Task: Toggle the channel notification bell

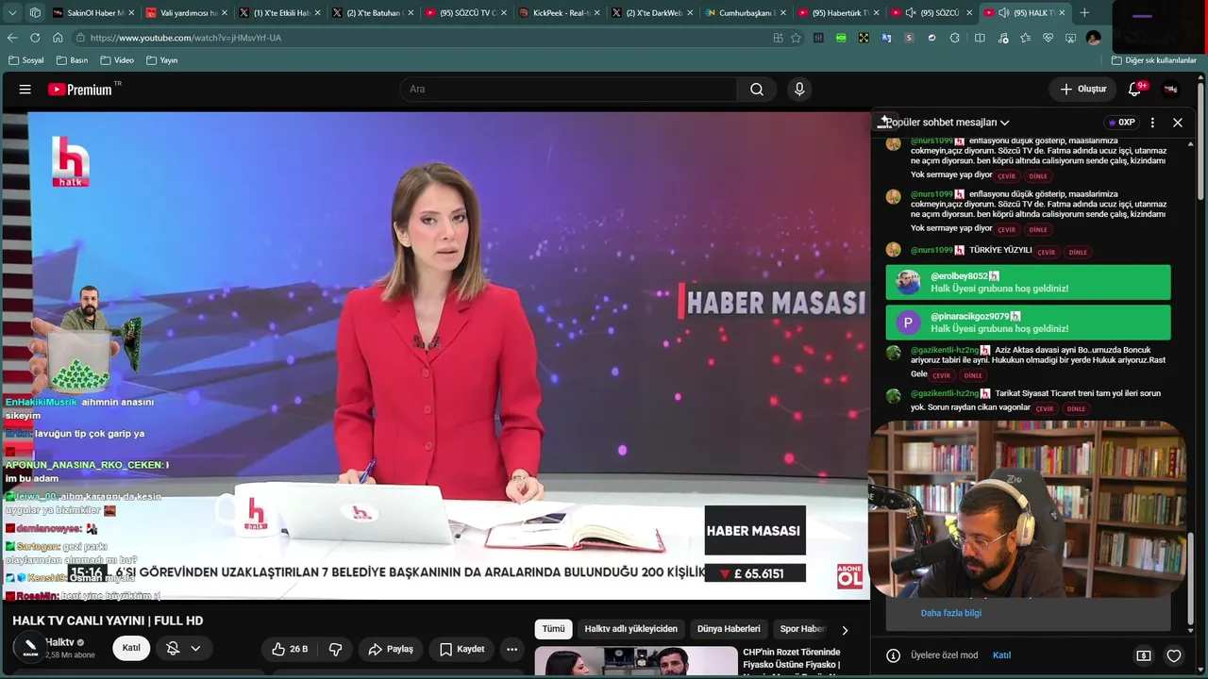Action: click(173, 649)
